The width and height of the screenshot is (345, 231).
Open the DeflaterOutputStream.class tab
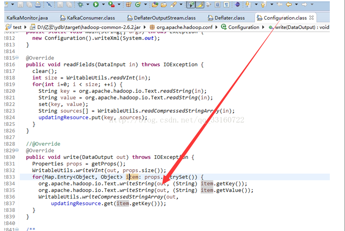click(x=161, y=18)
